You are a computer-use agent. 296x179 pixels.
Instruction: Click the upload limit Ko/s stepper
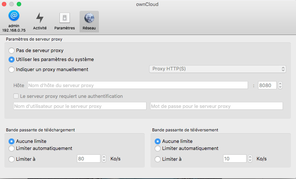250,159
